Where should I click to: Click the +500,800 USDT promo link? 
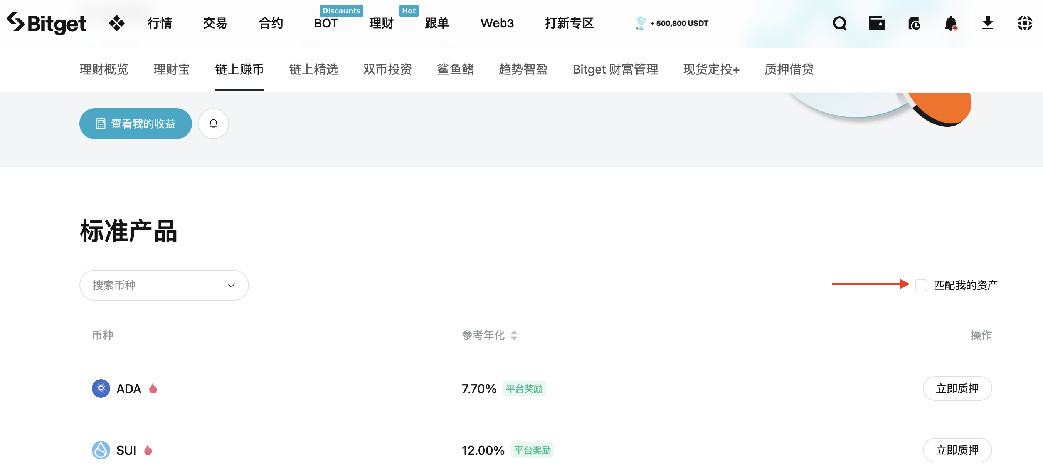pos(680,23)
